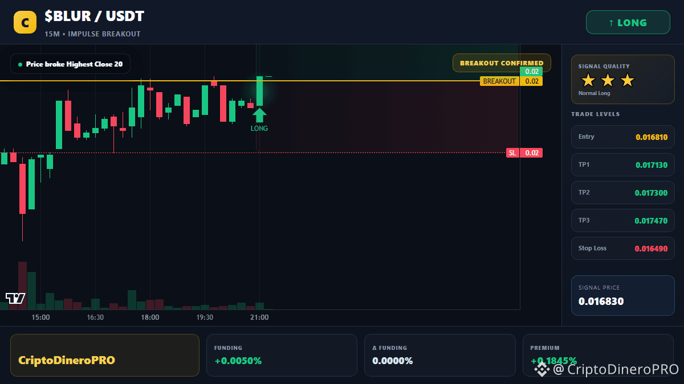Click the Signal Price 0.016830 value
The width and height of the screenshot is (684, 384).
[601, 302]
